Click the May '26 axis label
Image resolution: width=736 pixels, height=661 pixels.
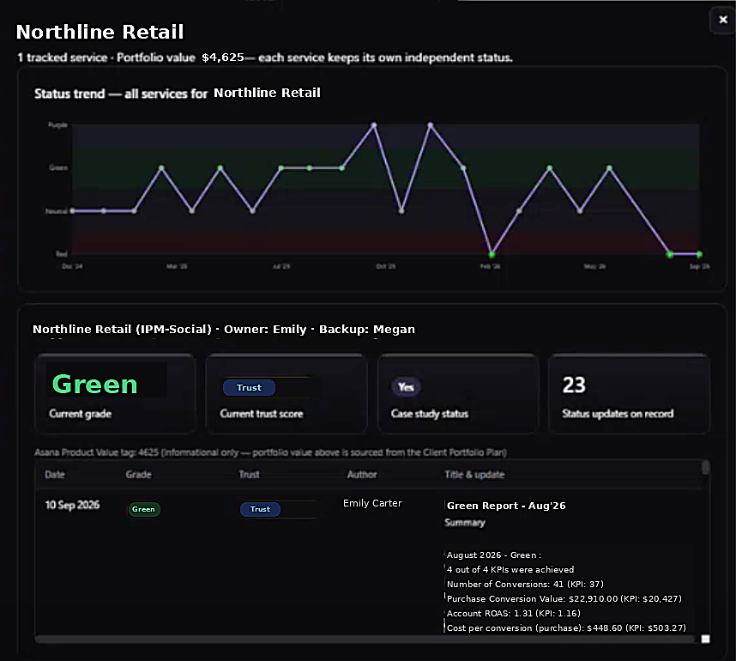click(594, 266)
